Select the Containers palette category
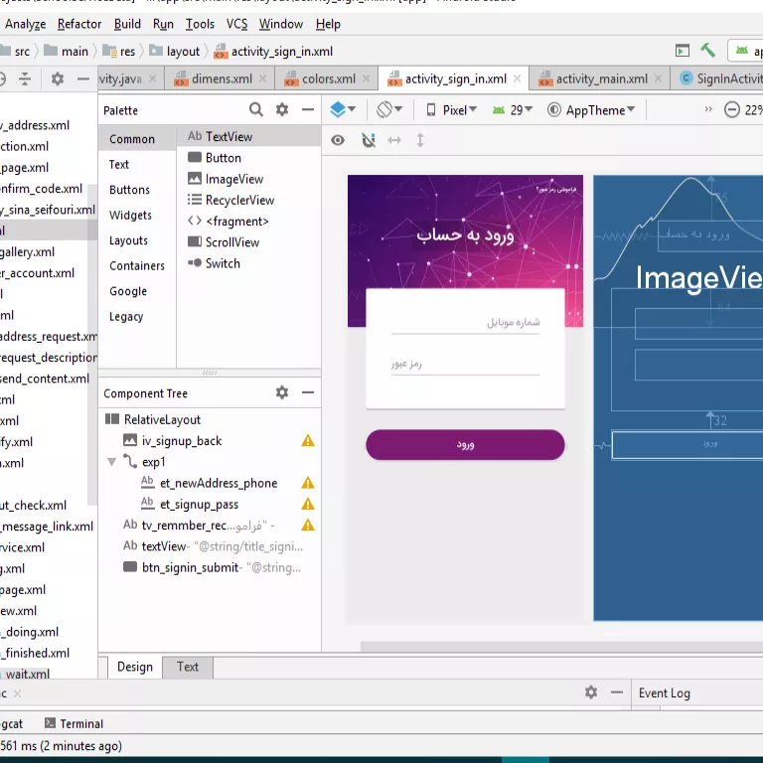The image size is (763, 763). click(137, 265)
